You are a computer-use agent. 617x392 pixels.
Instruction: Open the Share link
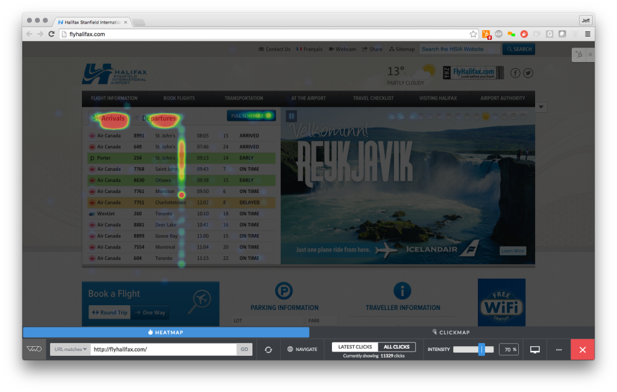tap(372, 49)
